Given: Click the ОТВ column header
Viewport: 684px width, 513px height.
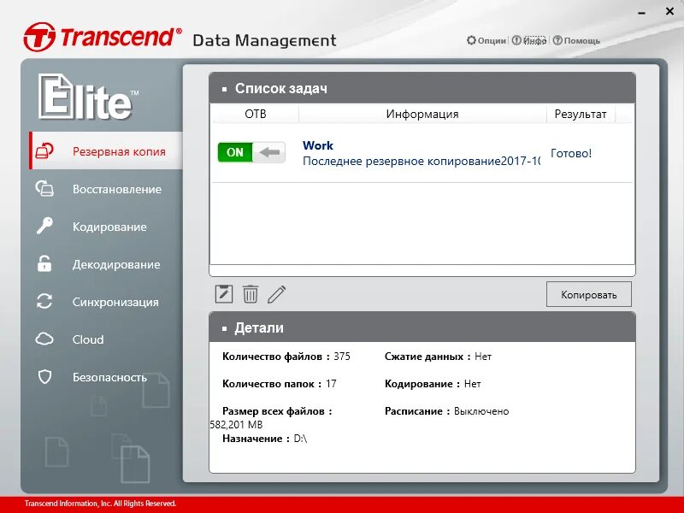Looking at the screenshot, I should click(x=255, y=114).
